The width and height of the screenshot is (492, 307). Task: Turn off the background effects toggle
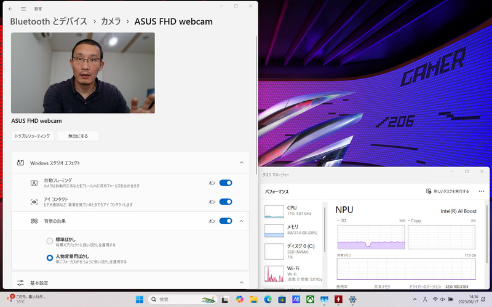226,221
